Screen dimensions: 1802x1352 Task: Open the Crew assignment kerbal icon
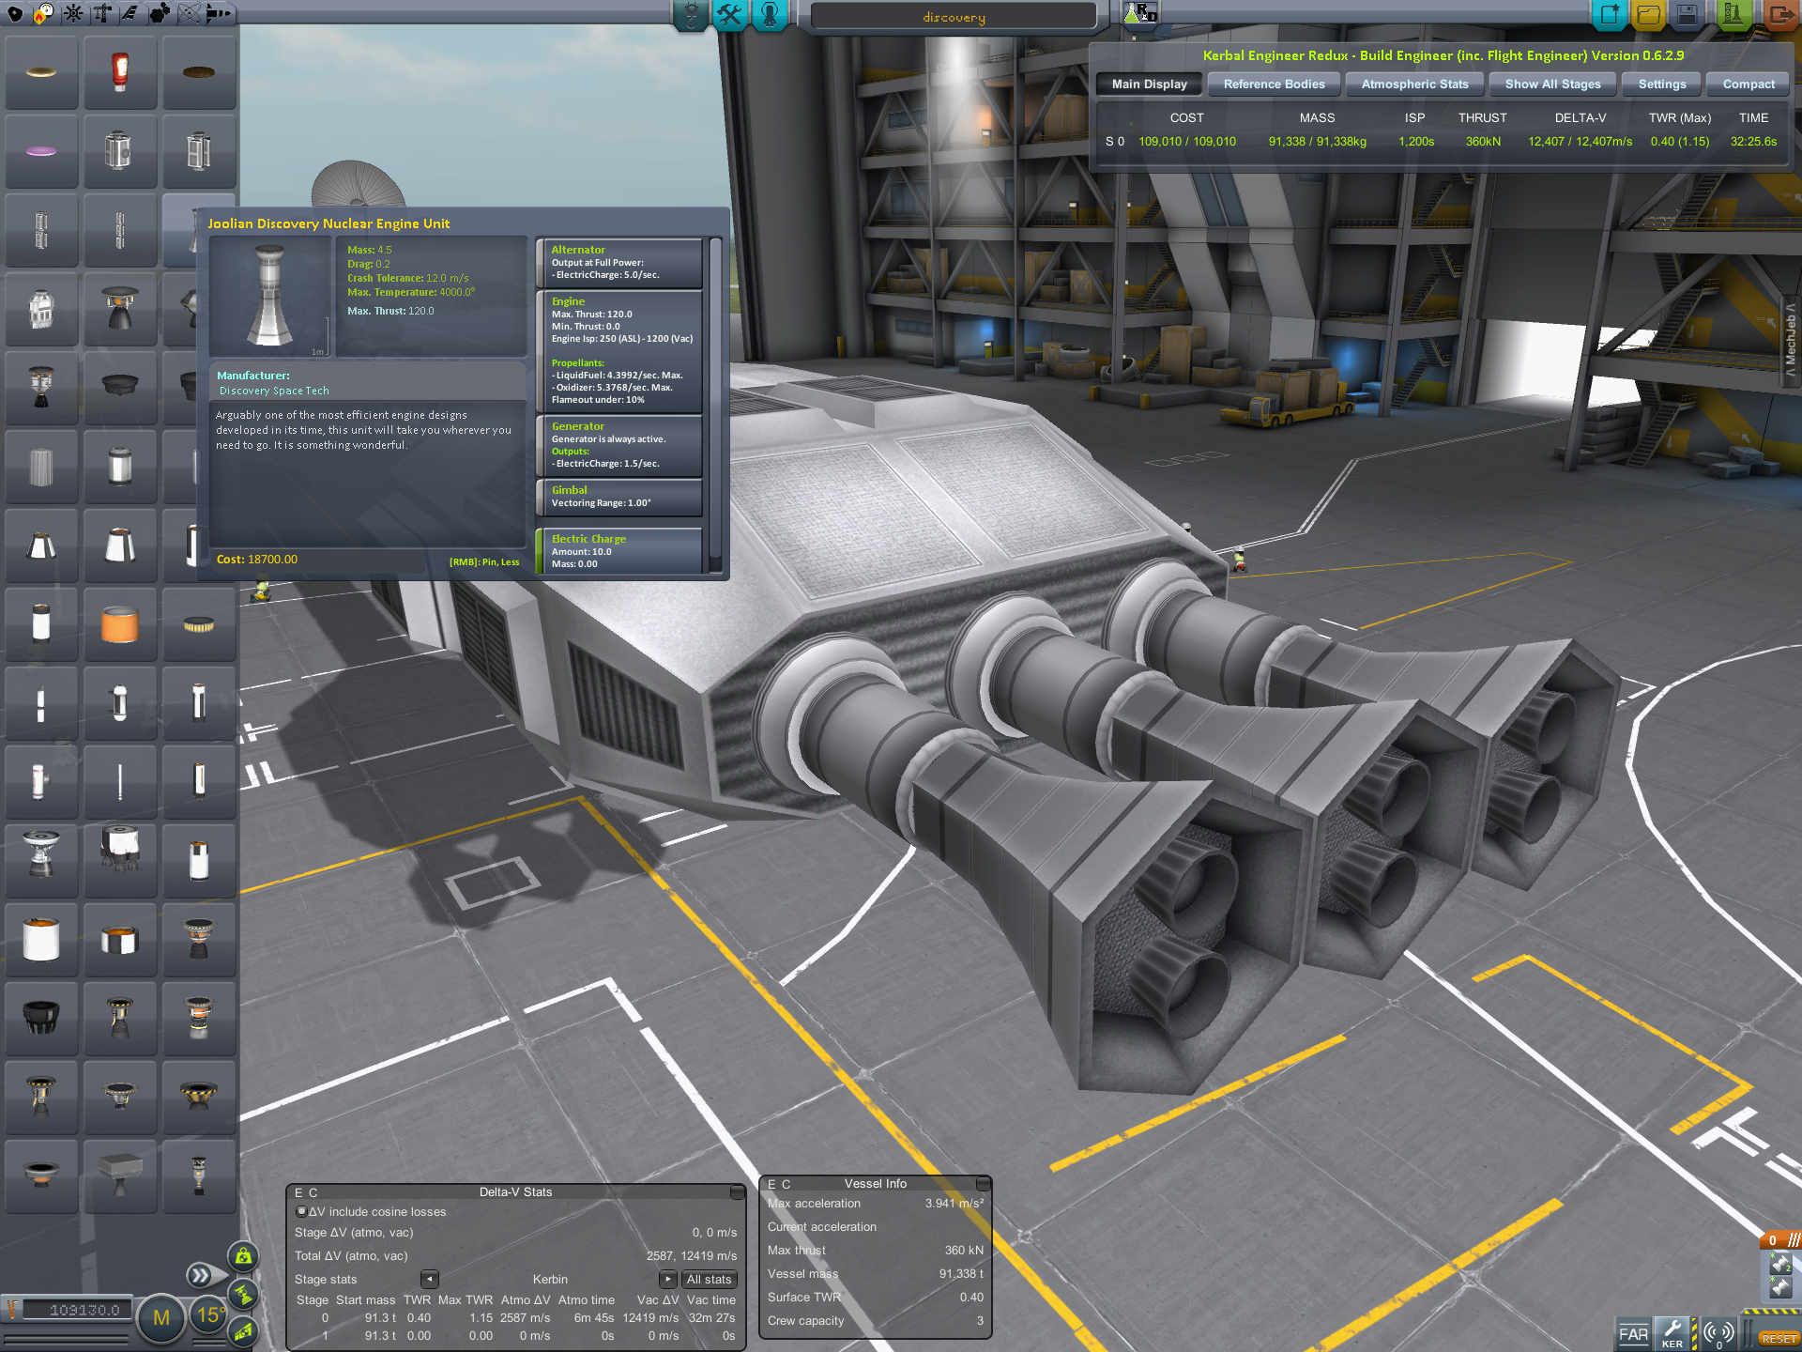[770, 15]
